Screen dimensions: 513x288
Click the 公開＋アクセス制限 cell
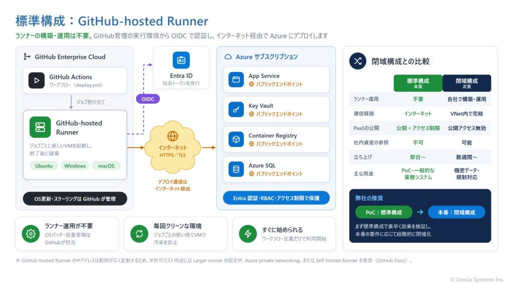(418, 128)
